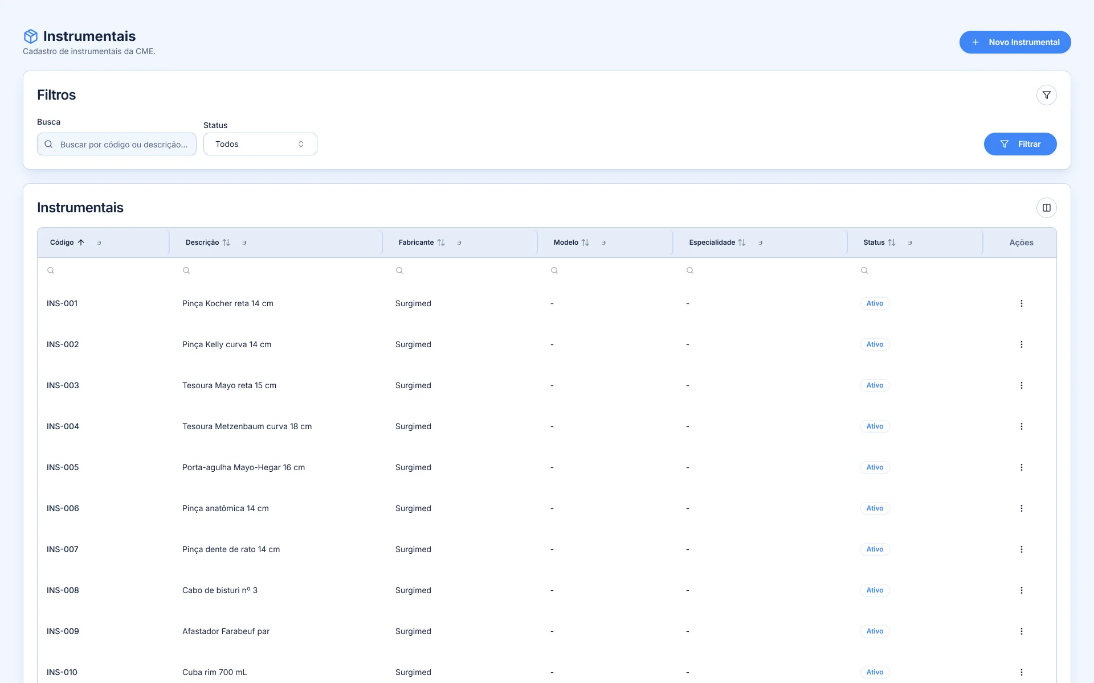This screenshot has width=1094, height=683.
Task: Open actions menu for INS-005 row
Action: tap(1021, 467)
